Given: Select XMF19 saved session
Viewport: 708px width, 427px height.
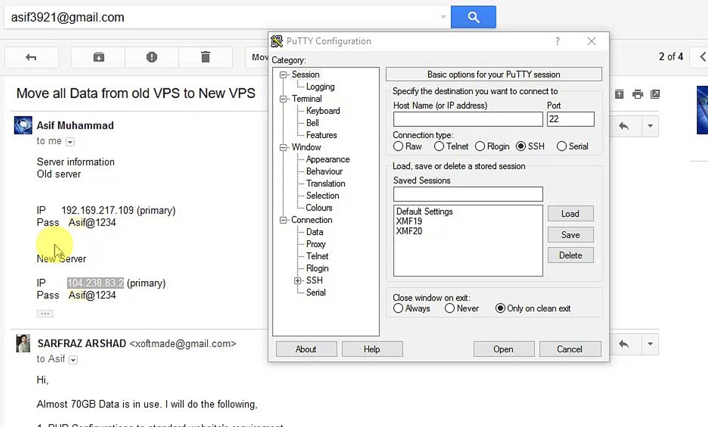Looking at the screenshot, I should point(409,221).
